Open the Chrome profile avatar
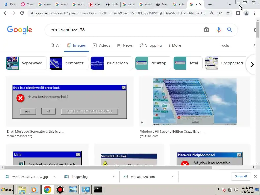The image size is (260, 195). click(x=246, y=13)
